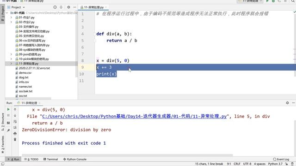
Task: Expand the 01-作业1.py tree node
Action: 11,18
